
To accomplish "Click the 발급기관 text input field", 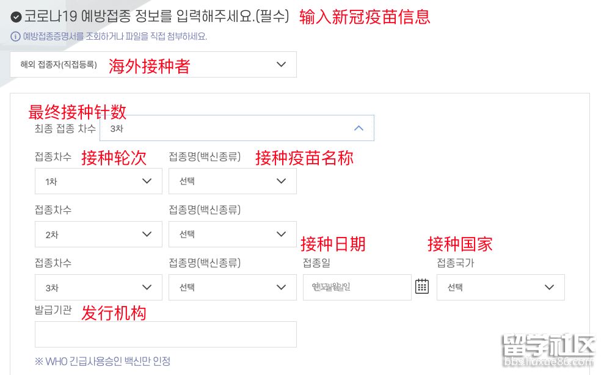I will [166, 335].
